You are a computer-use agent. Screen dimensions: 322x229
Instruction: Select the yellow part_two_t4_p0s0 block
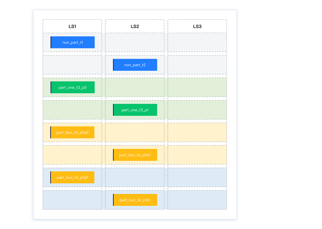coord(72,132)
